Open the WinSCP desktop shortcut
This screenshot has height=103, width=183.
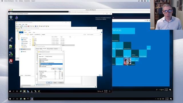coord(11,54)
